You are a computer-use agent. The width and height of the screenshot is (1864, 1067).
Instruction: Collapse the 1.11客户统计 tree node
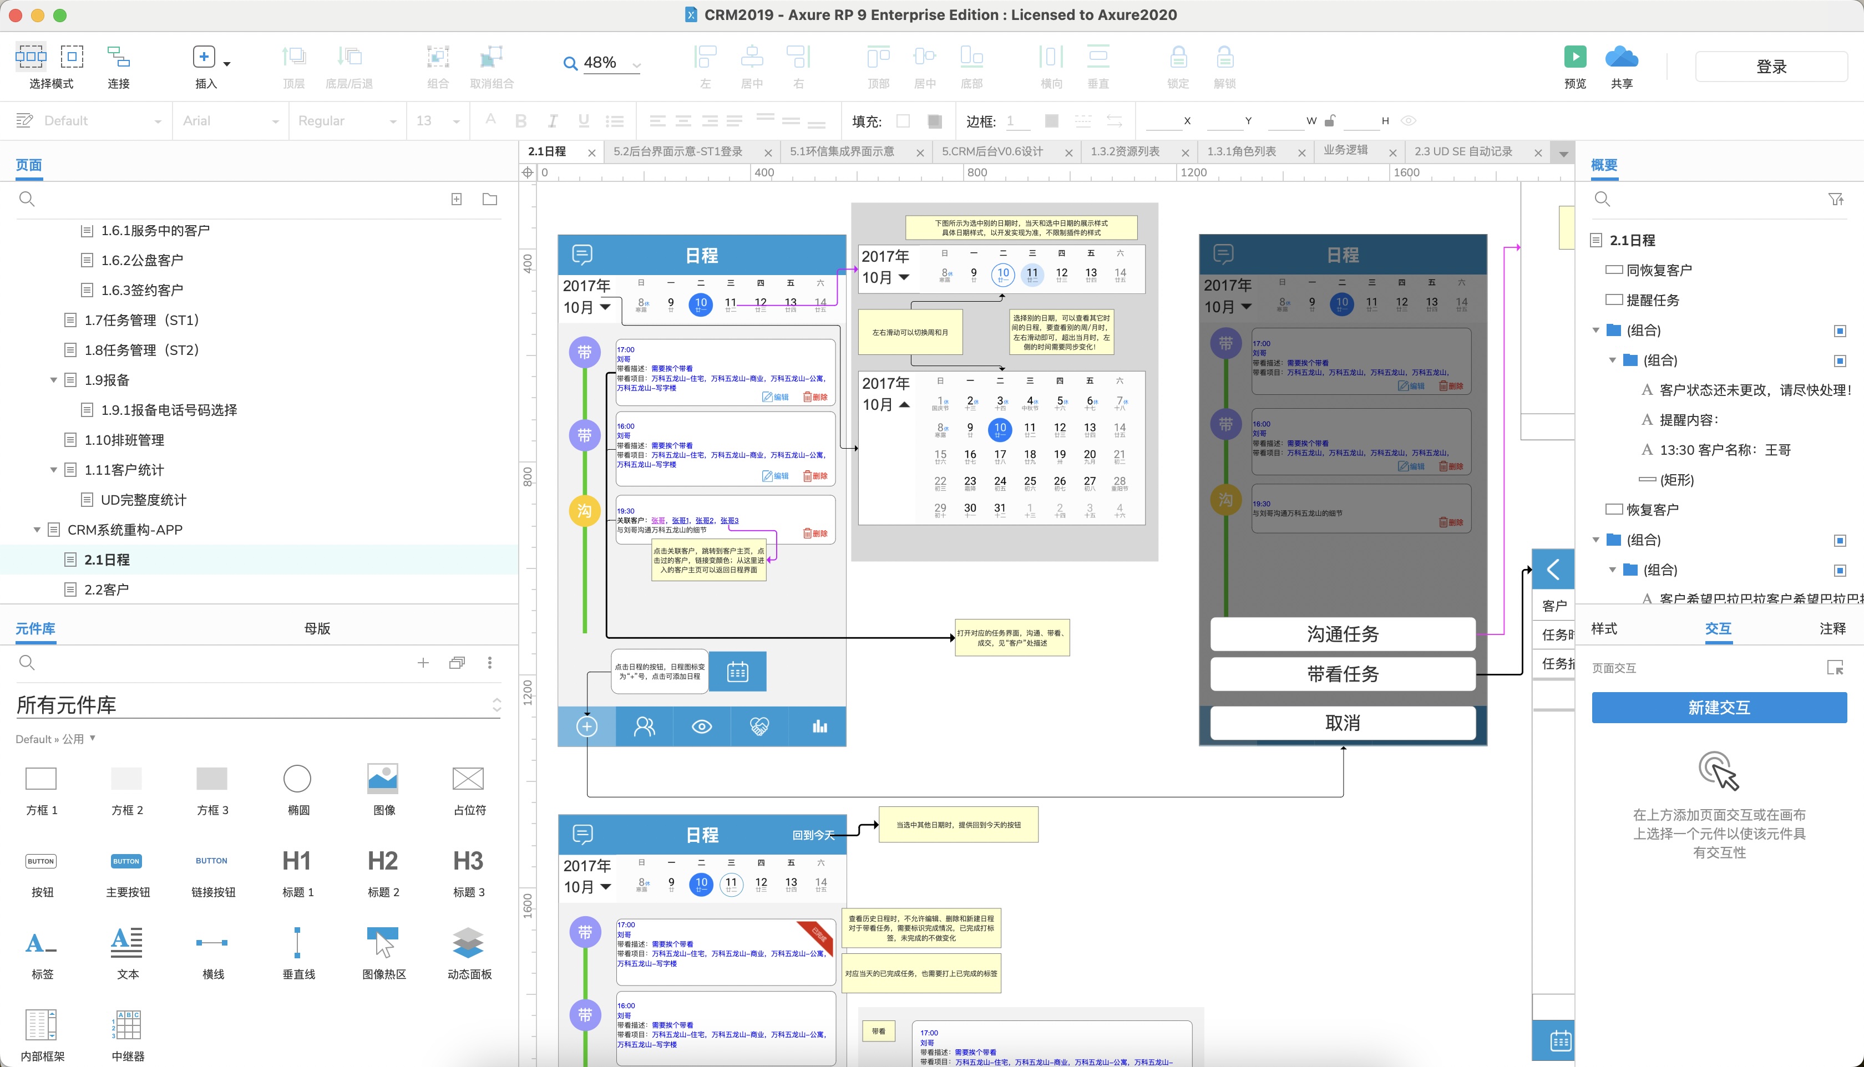pyautogui.click(x=53, y=470)
